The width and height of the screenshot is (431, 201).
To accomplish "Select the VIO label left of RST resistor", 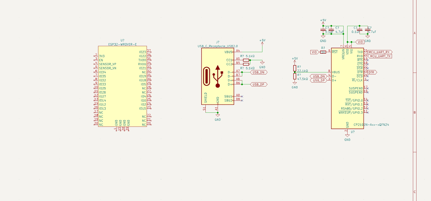I will [314, 52].
